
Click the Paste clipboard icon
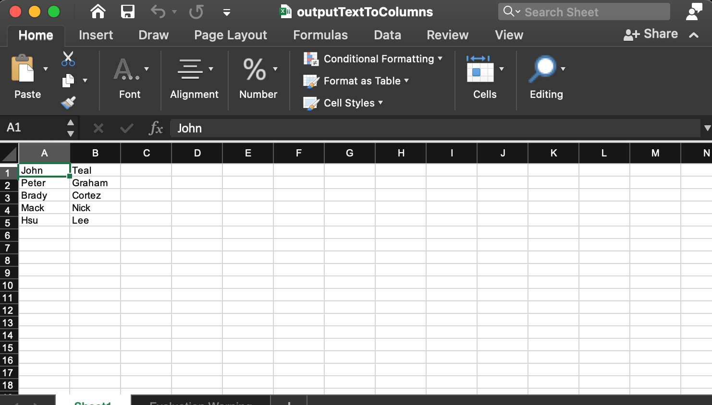23,70
